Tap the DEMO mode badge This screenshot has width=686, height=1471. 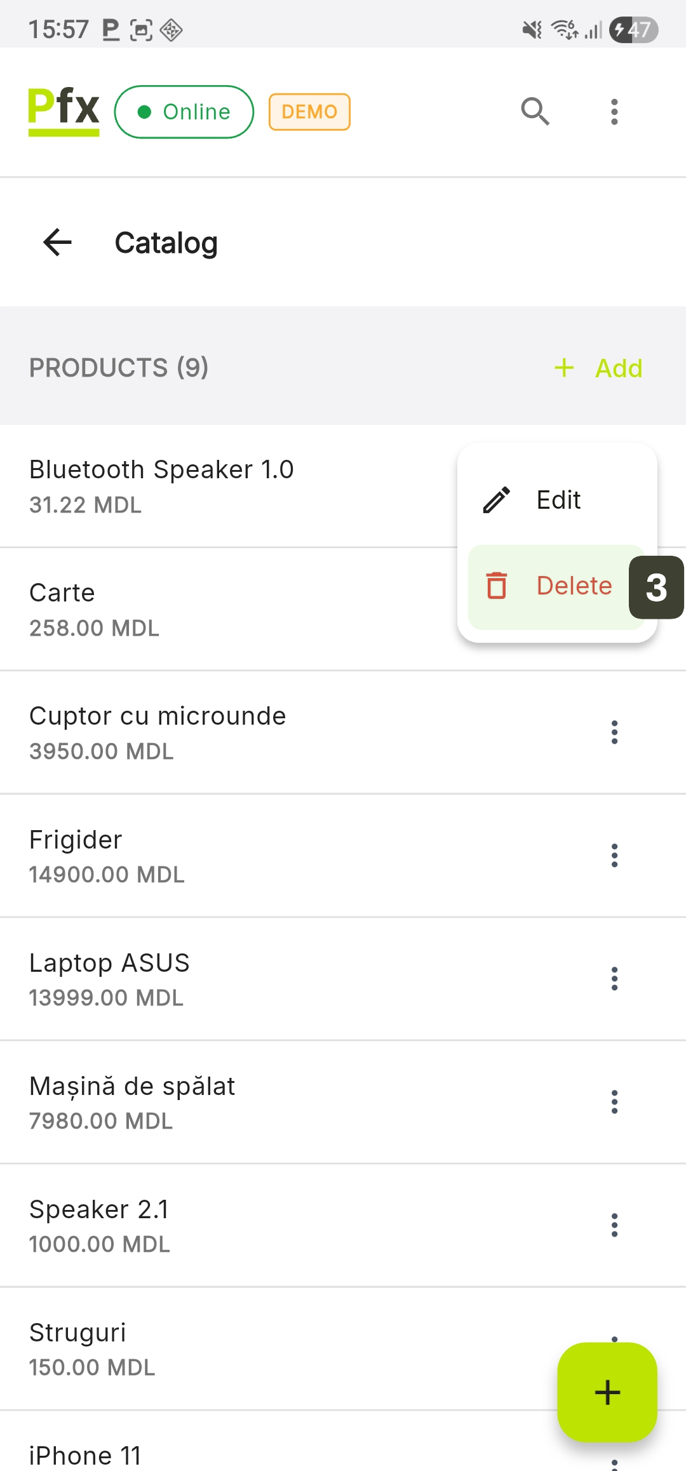[309, 112]
